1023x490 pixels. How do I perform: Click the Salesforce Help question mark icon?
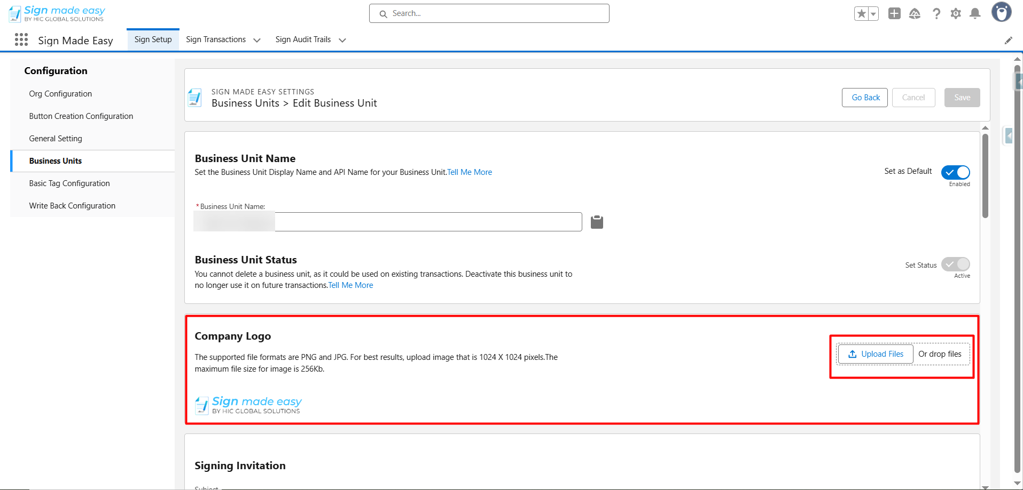click(x=936, y=14)
